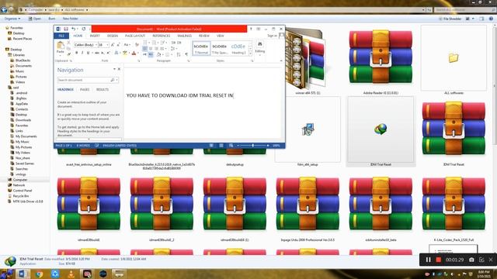The image size is (497, 279).
Task: Click Burn button in Explorer toolbar
Action: point(52,19)
